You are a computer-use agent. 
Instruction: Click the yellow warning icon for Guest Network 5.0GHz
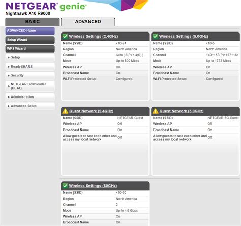[x=155, y=111]
